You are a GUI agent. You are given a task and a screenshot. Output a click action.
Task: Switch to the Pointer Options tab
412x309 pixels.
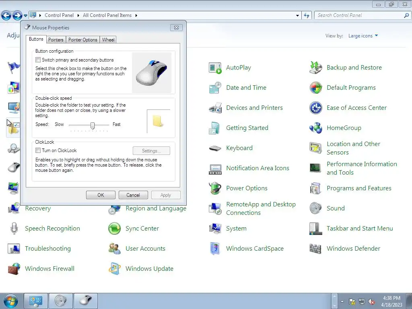coord(83,40)
